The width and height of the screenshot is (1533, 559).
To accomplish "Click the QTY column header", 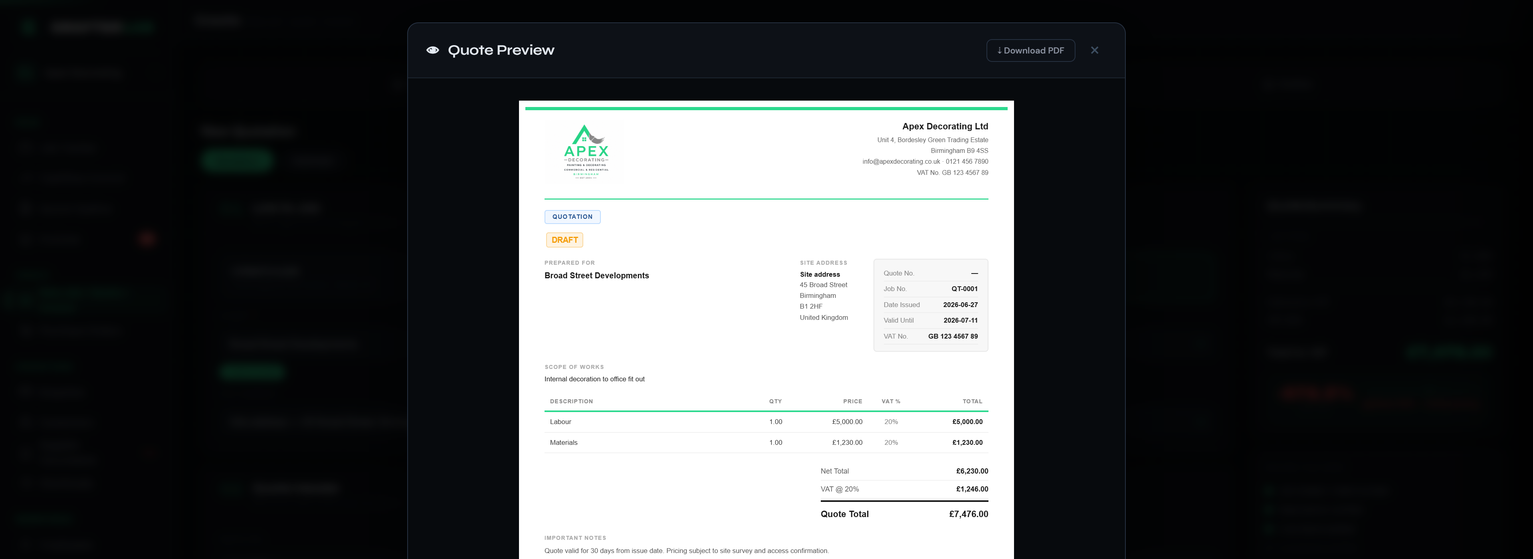I will point(775,401).
